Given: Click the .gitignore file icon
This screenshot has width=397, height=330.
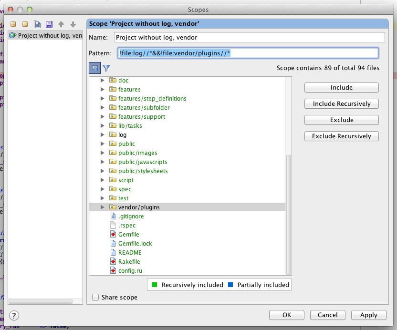Looking at the screenshot, I should pyautogui.click(x=113, y=217).
